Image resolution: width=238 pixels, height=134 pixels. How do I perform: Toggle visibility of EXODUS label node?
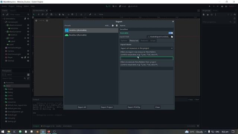pyautogui.click(x=28, y=35)
